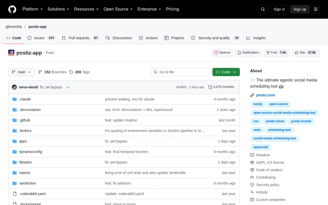The width and height of the screenshot is (328, 205).
Task: View the 152 Branches link
Action: coord(53,72)
